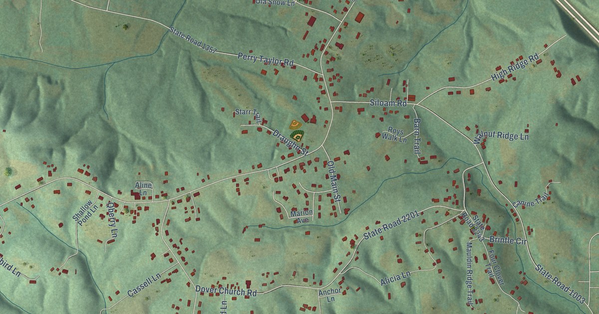Click the State Road 1357 label
Viewport: 599px width, 314px height.
tap(193, 39)
